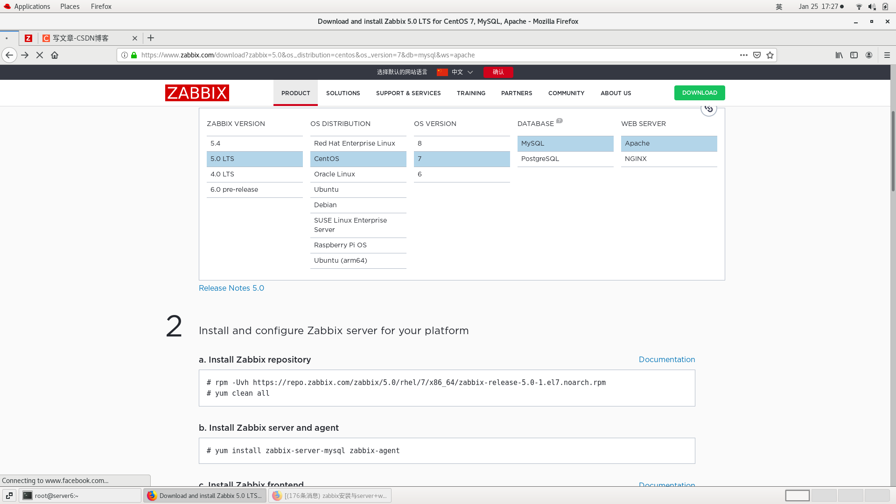Stop the page loading with X icon
This screenshot has height=504, width=896.
pos(40,55)
